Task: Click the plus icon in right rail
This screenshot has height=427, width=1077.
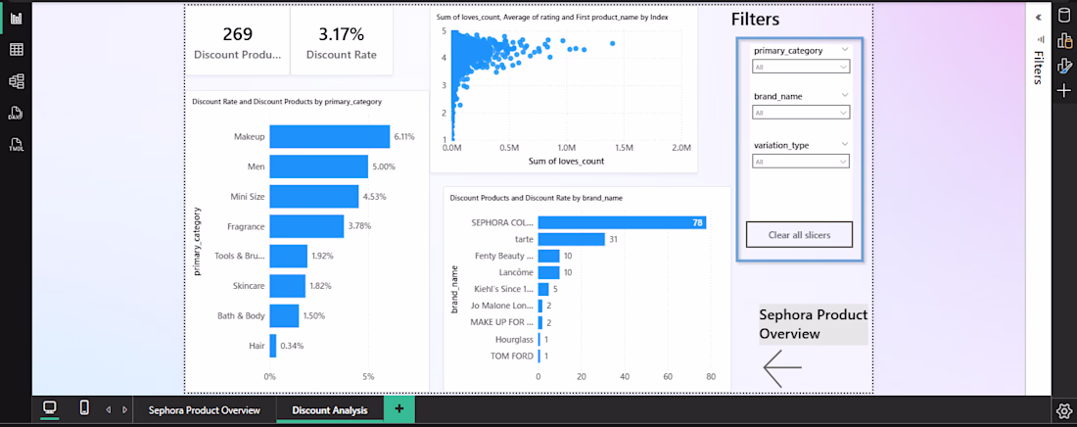Action: click(1063, 90)
